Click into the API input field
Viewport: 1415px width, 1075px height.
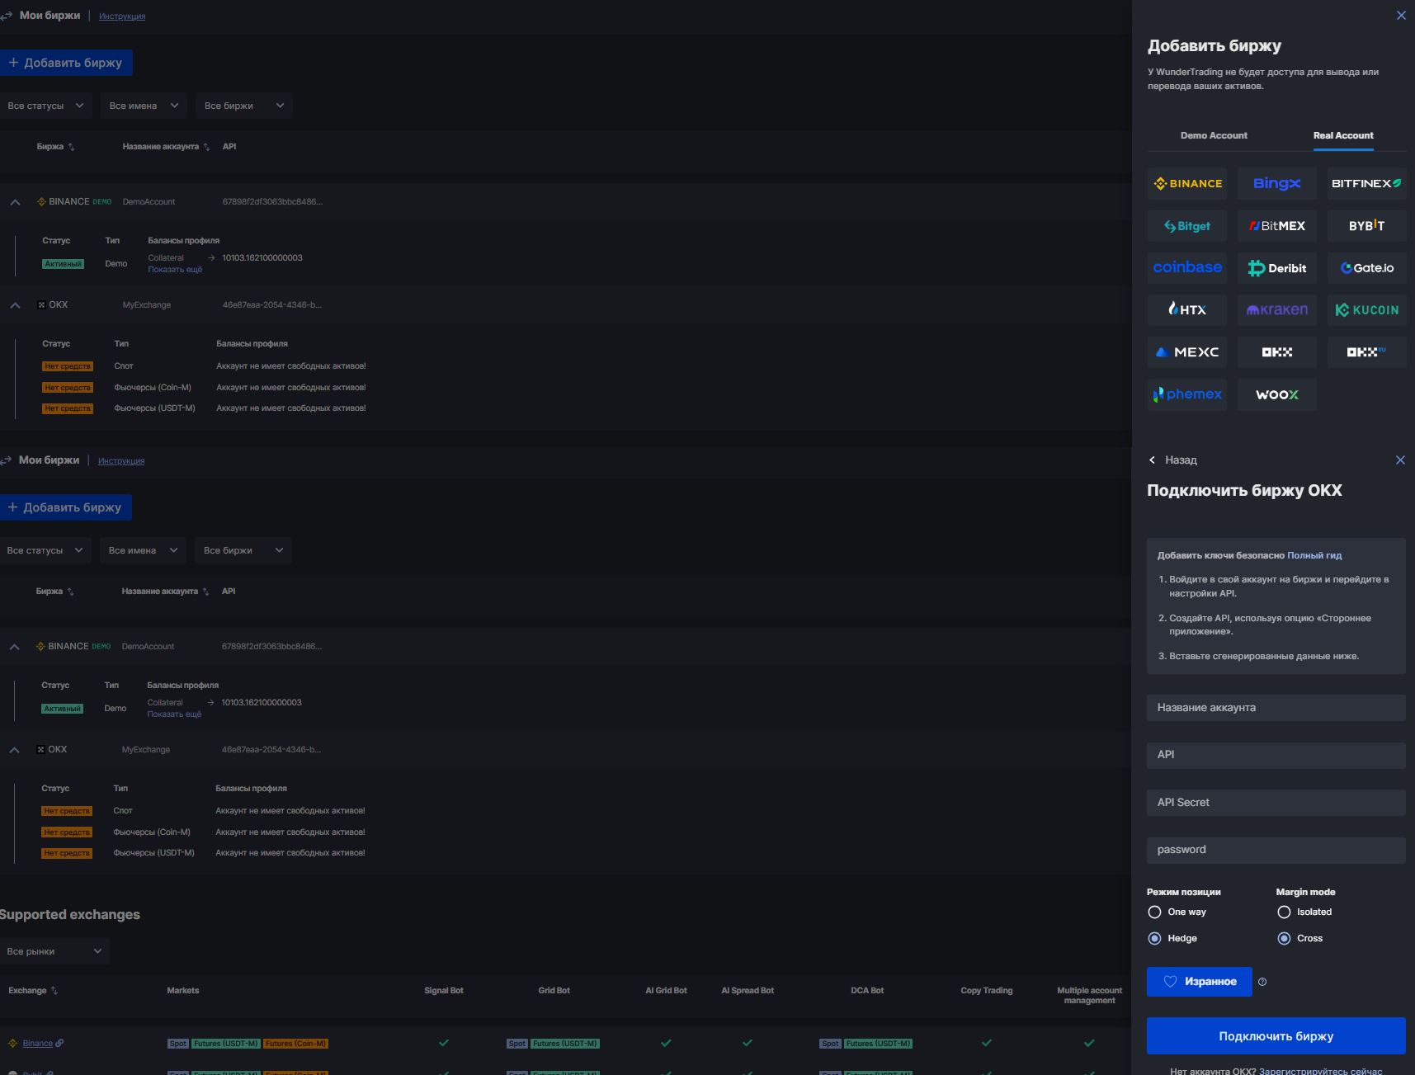(x=1276, y=755)
